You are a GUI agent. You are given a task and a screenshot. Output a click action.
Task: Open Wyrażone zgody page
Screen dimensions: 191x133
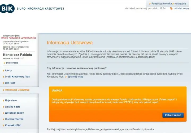(x=14, y=113)
